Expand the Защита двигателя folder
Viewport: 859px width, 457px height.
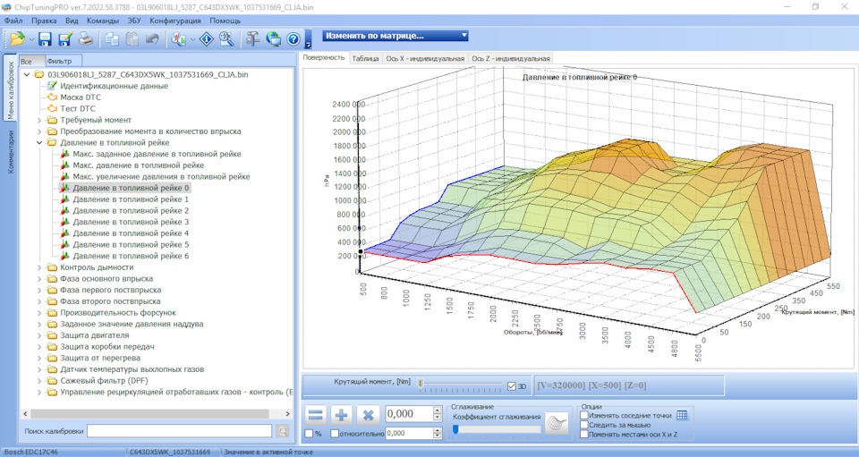39,335
